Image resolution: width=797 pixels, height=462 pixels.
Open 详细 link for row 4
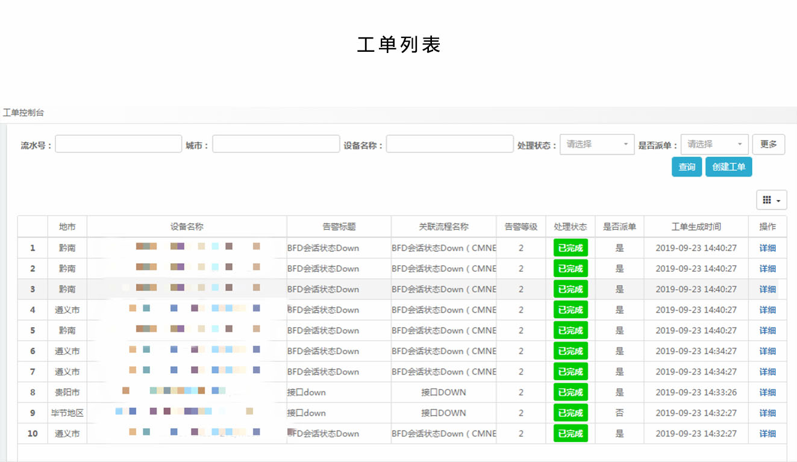click(x=767, y=310)
